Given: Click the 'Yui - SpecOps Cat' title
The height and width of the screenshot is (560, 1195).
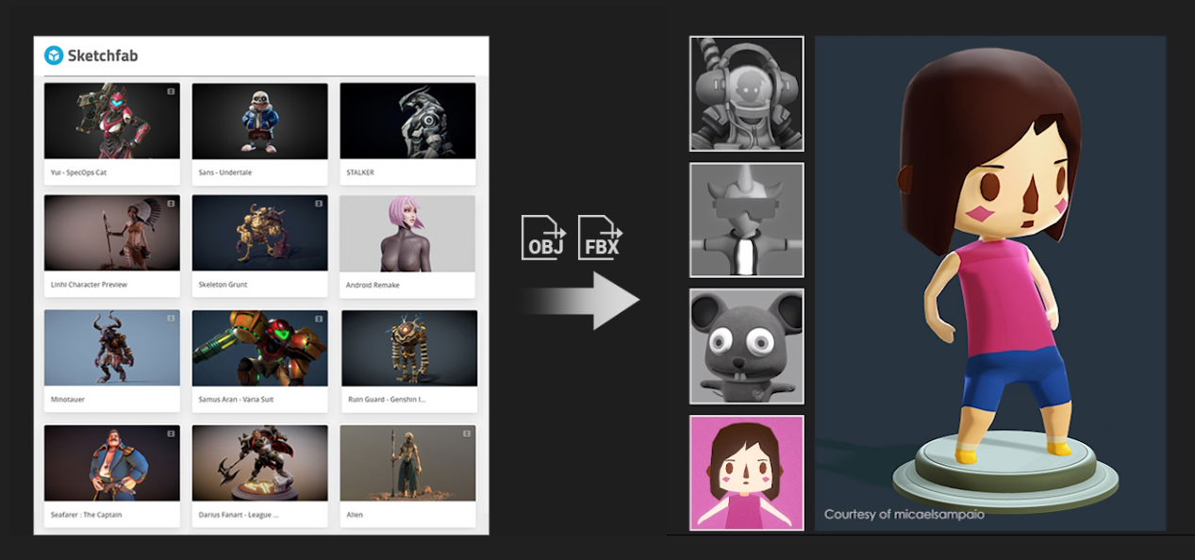Looking at the screenshot, I should pyautogui.click(x=77, y=173).
